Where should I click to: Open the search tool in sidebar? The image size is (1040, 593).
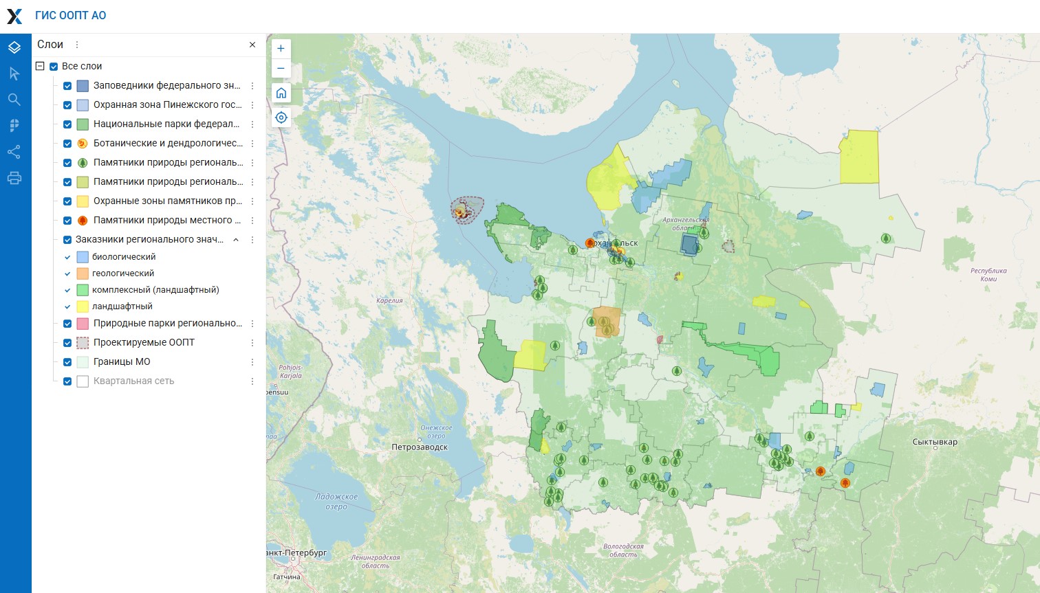coord(14,100)
